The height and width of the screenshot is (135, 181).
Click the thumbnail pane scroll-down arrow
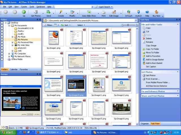(137, 124)
